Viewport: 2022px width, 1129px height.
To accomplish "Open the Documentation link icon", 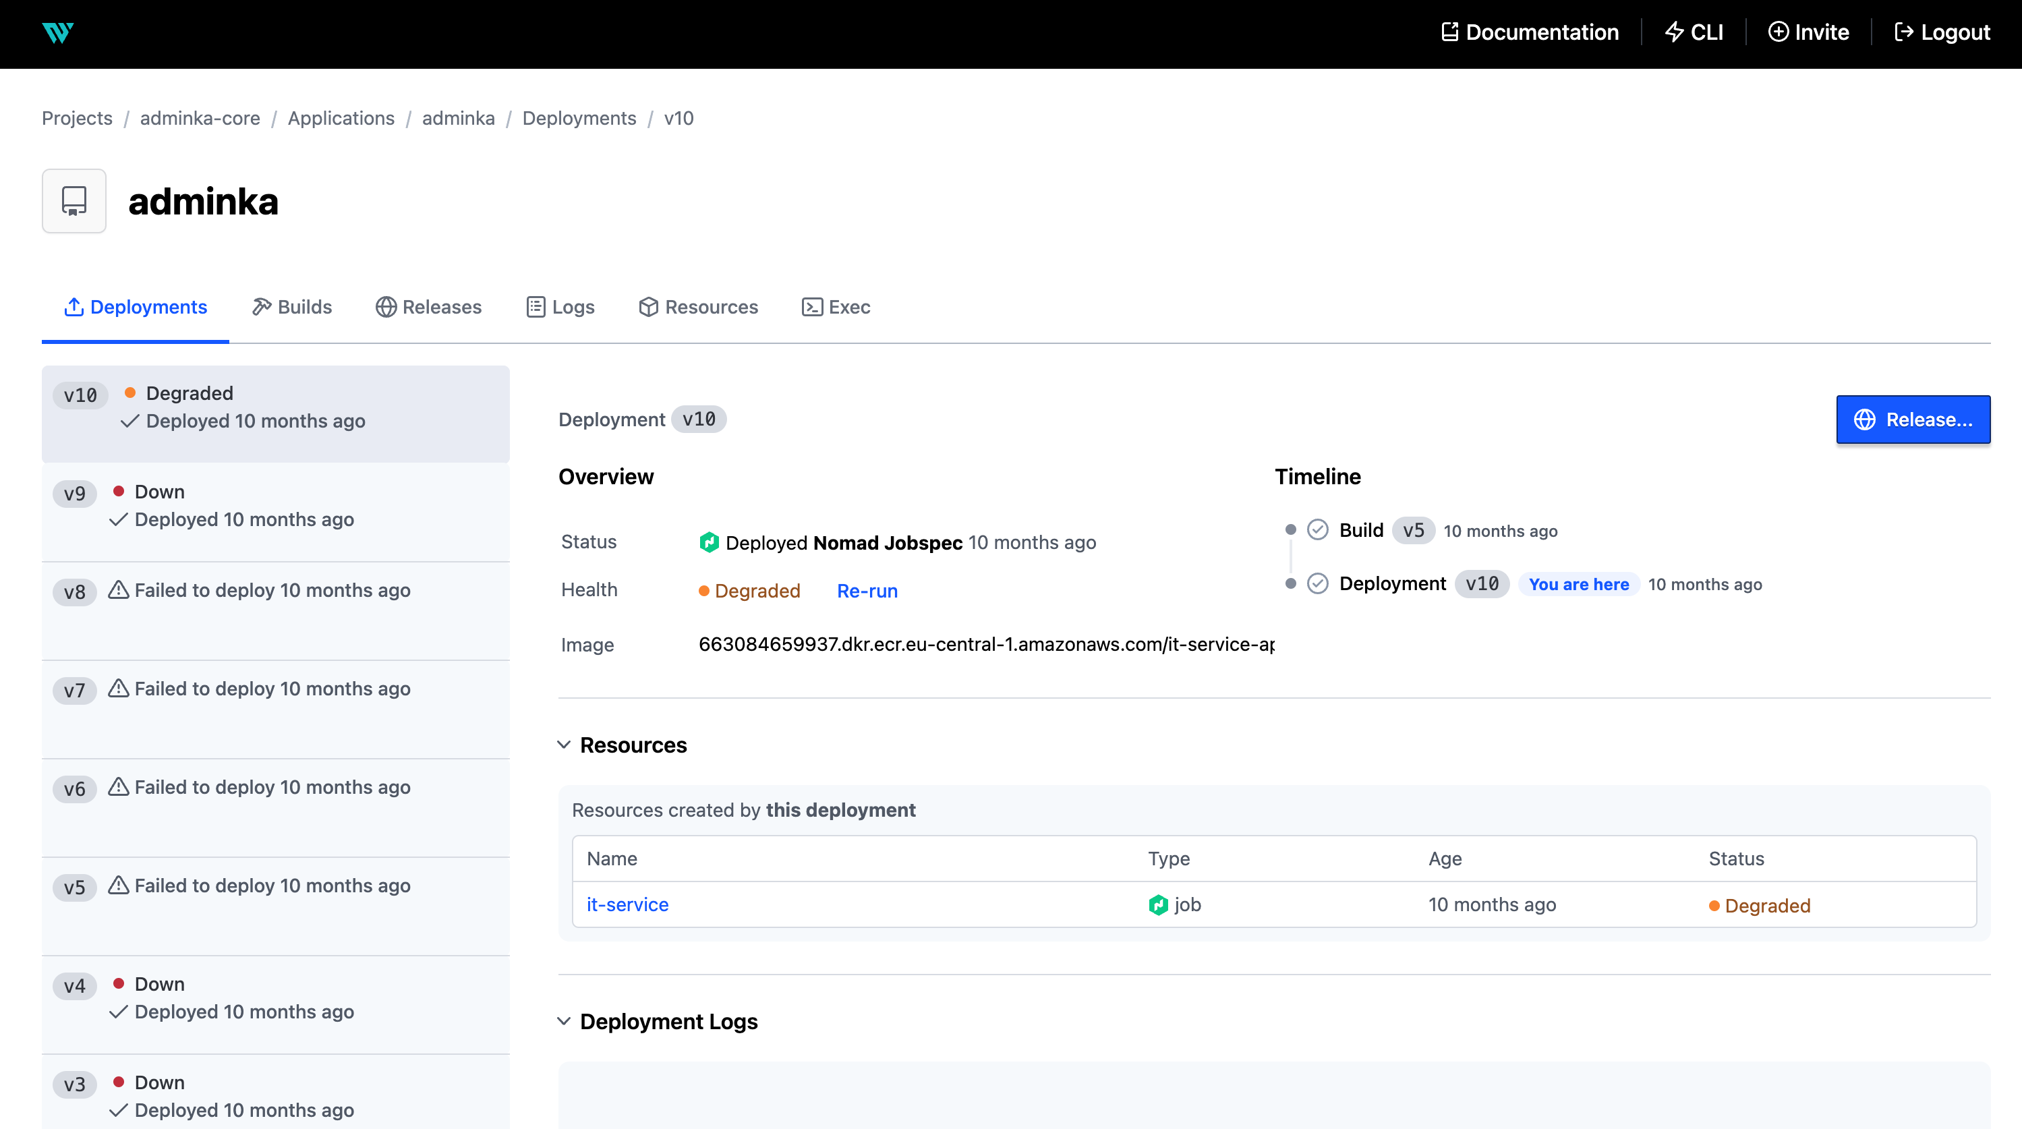I will pyautogui.click(x=1449, y=32).
